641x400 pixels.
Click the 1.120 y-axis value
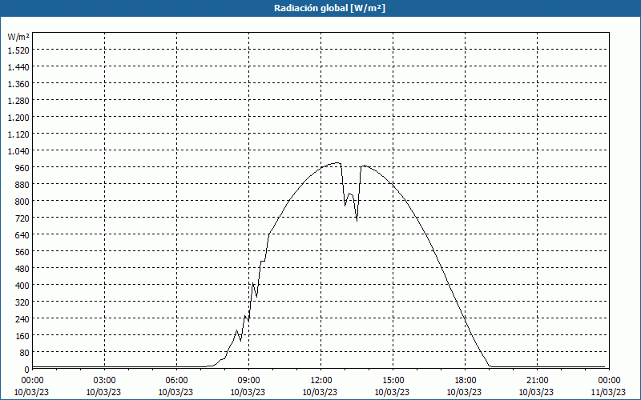tap(18, 134)
